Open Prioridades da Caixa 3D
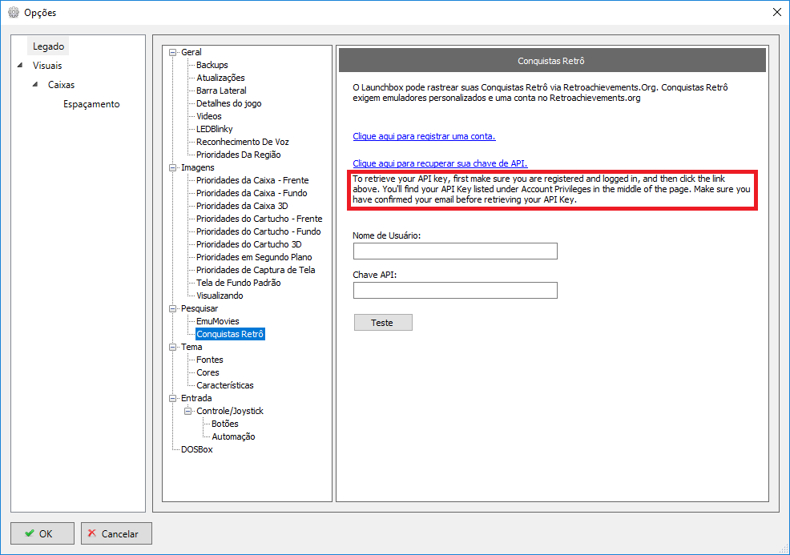Screen dimensions: 790x555 pos(242,206)
